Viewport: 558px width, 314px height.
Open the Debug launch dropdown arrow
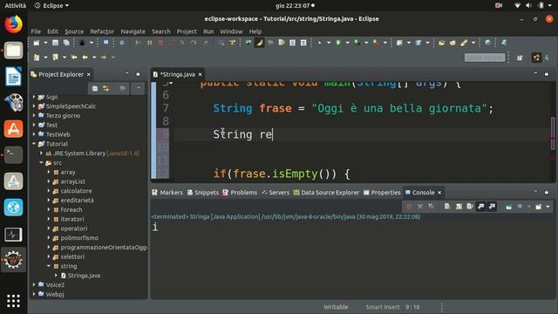pos(329,43)
